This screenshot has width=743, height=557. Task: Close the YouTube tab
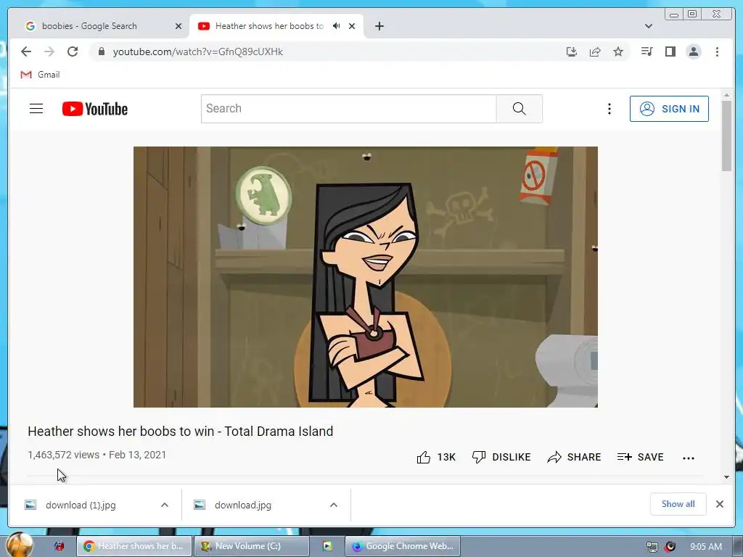[352, 26]
